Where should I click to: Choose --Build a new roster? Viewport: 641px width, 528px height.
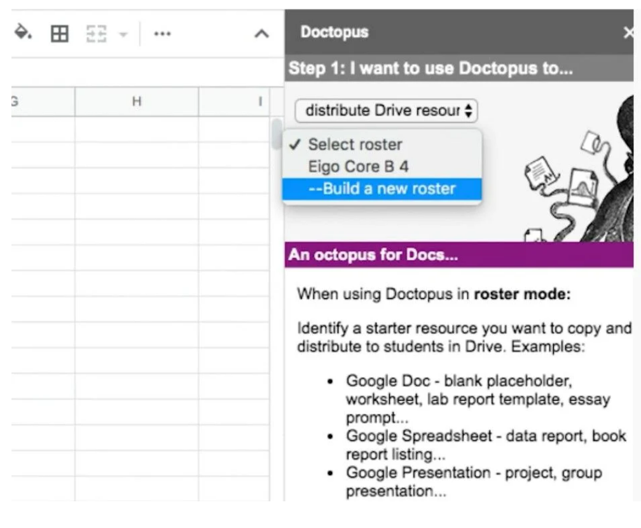[x=382, y=189]
